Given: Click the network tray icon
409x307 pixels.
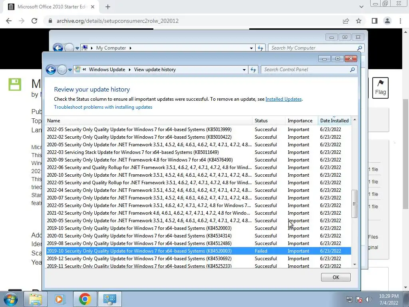Looking at the screenshot, I should tap(349, 299).
